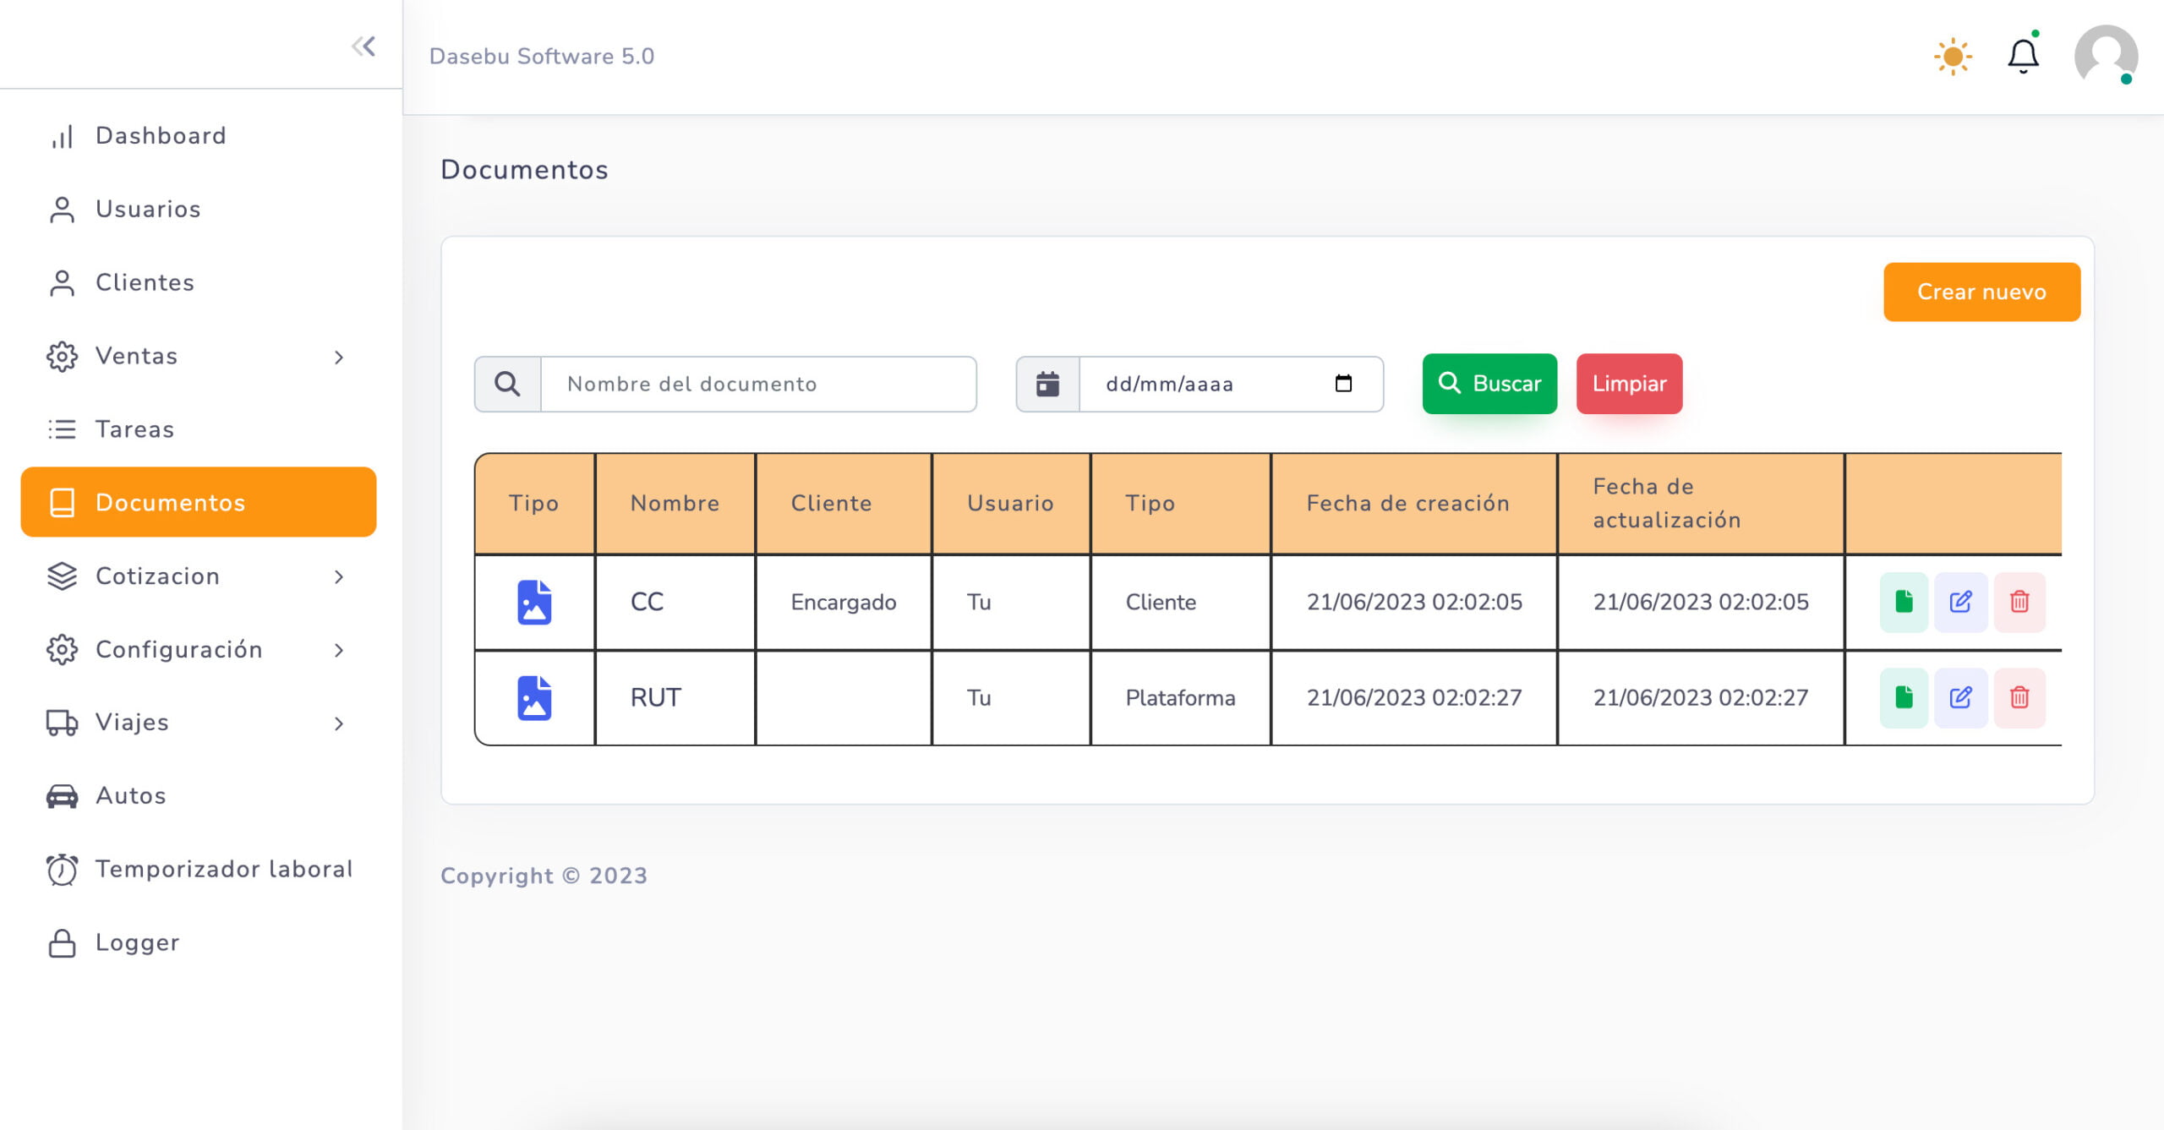Select the Dashboard menu item
The image size is (2164, 1130).
tap(161, 136)
